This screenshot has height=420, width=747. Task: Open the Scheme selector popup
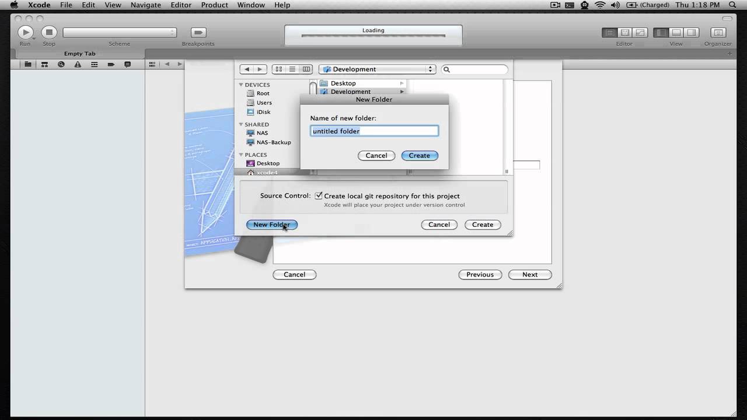(x=120, y=33)
